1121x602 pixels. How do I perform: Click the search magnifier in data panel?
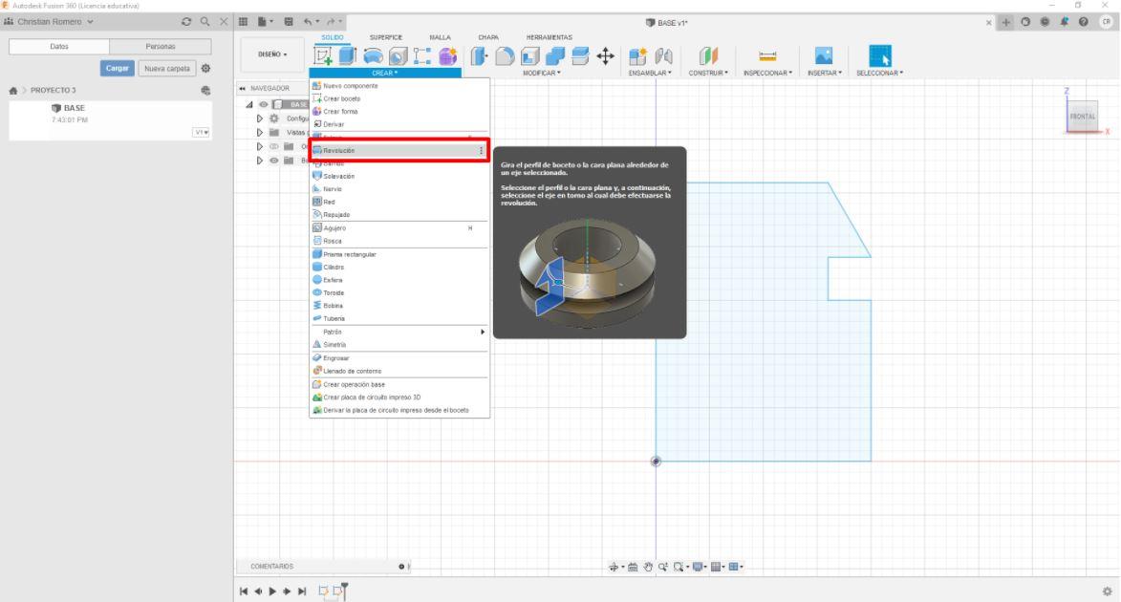pyautogui.click(x=205, y=22)
